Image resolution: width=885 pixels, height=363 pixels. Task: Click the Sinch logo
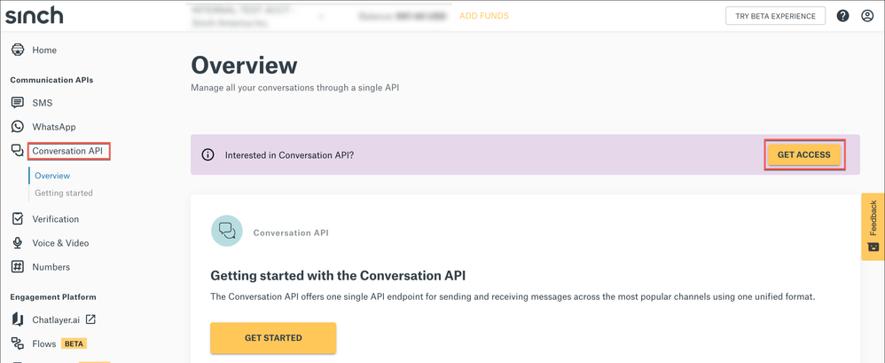[x=35, y=15]
